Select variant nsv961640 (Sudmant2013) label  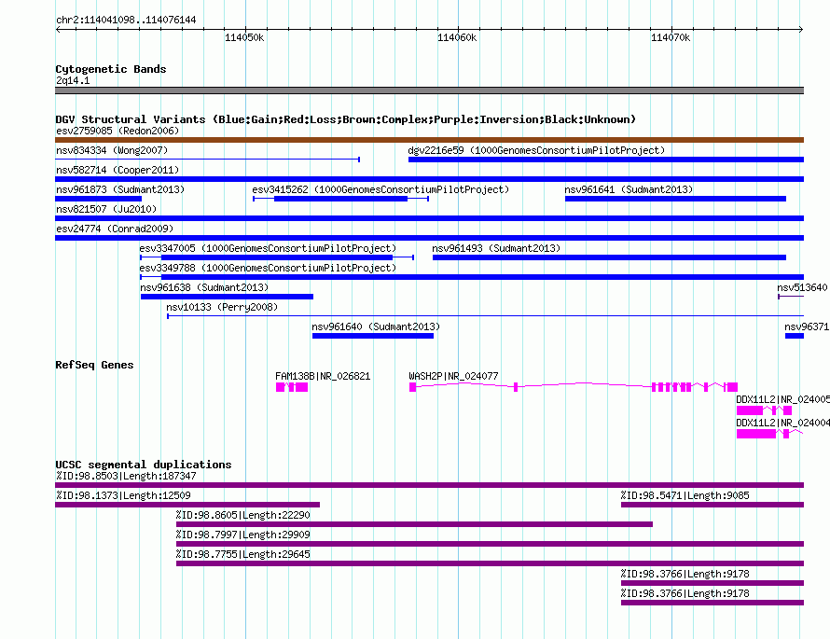[x=376, y=326]
